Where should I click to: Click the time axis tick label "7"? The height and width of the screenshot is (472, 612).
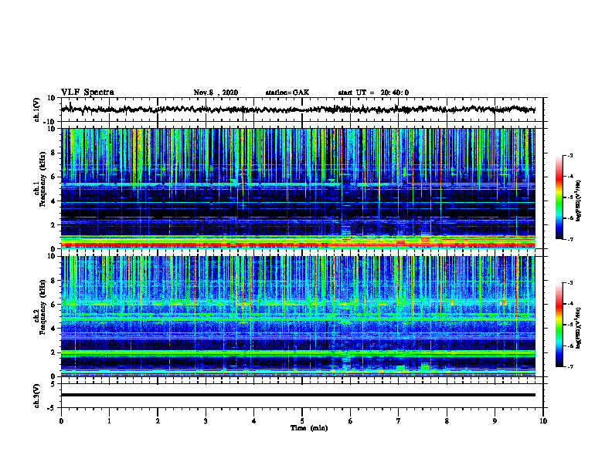coord(399,421)
